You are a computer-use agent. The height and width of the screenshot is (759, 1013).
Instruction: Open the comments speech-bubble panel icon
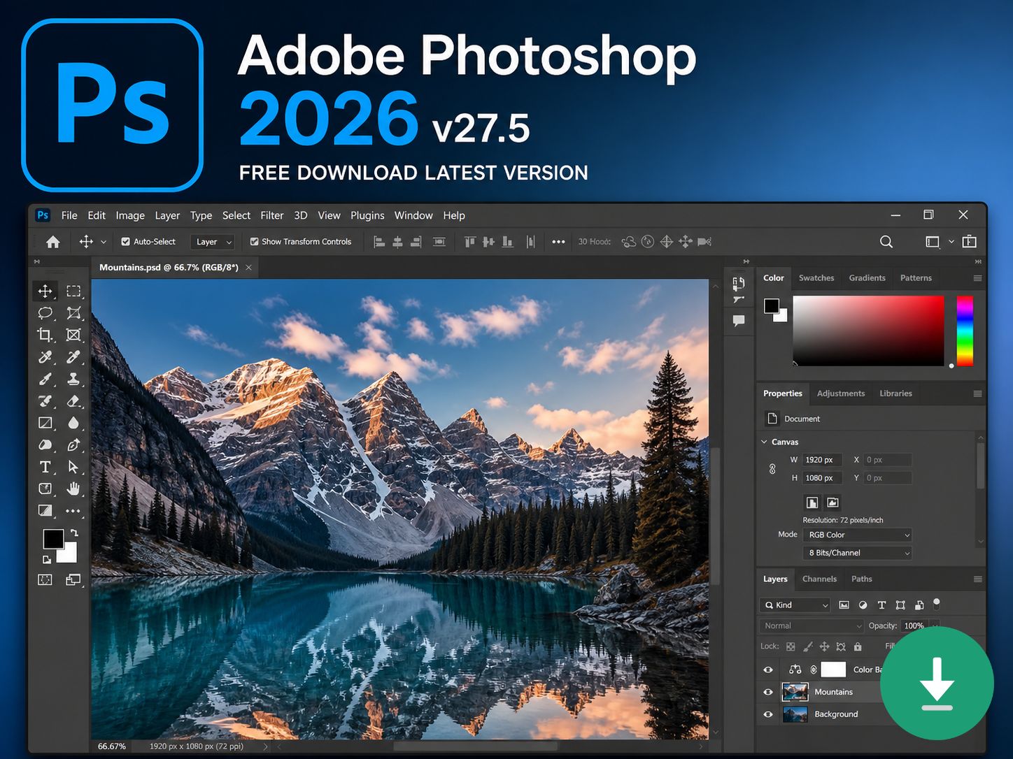tap(738, 321)
